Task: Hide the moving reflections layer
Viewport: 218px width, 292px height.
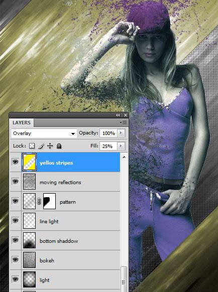Action: point(15,182)
